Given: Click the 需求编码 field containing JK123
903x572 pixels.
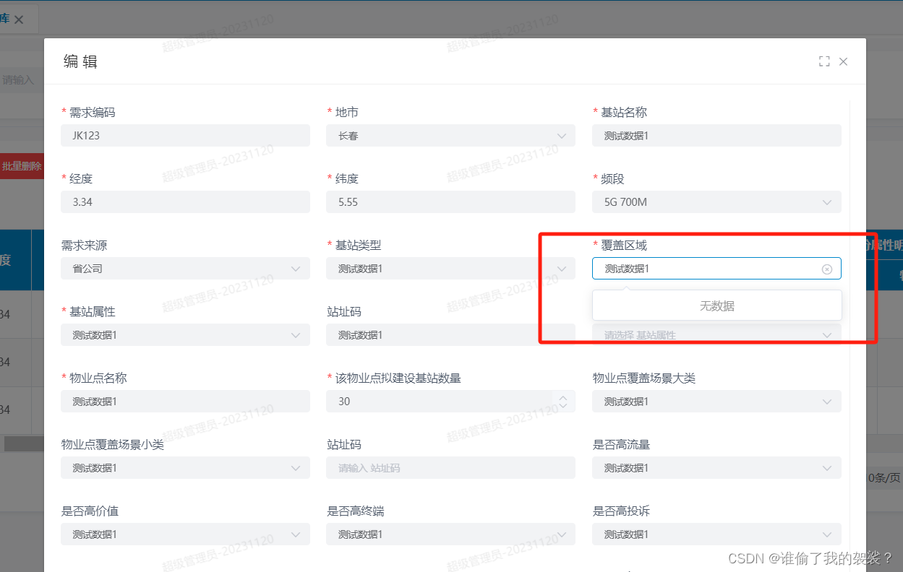Looking at the screenshot, I should point(185,136).
